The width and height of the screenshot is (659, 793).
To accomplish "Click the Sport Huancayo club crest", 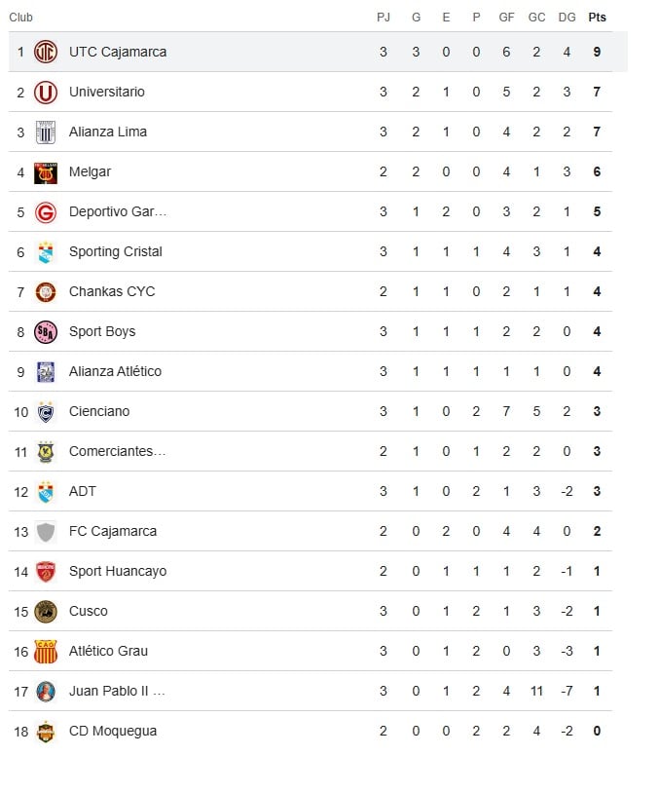I will tap(46, 571).
